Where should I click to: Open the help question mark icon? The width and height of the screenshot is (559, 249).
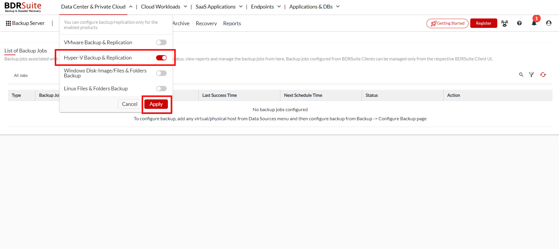tap(519, 23)
